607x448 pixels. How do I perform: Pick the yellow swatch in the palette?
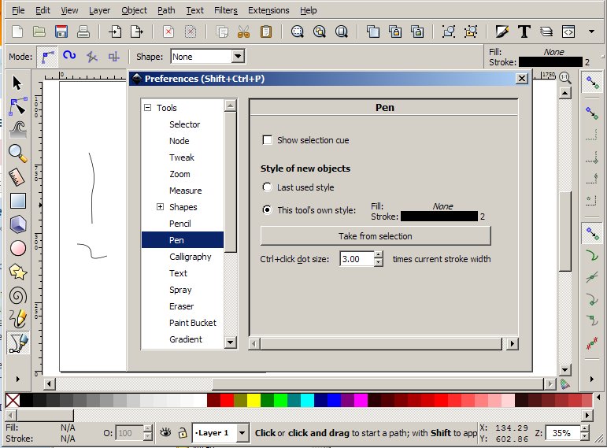(x=254, y=400)
